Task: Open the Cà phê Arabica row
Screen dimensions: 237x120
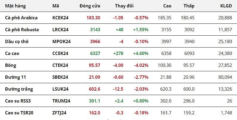Action: tap(21, 18)
